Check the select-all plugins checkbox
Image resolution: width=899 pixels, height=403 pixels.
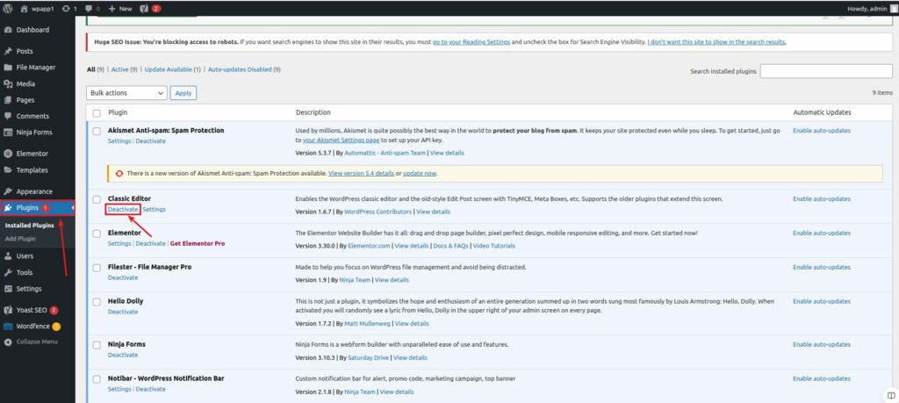tap(97, 113)
